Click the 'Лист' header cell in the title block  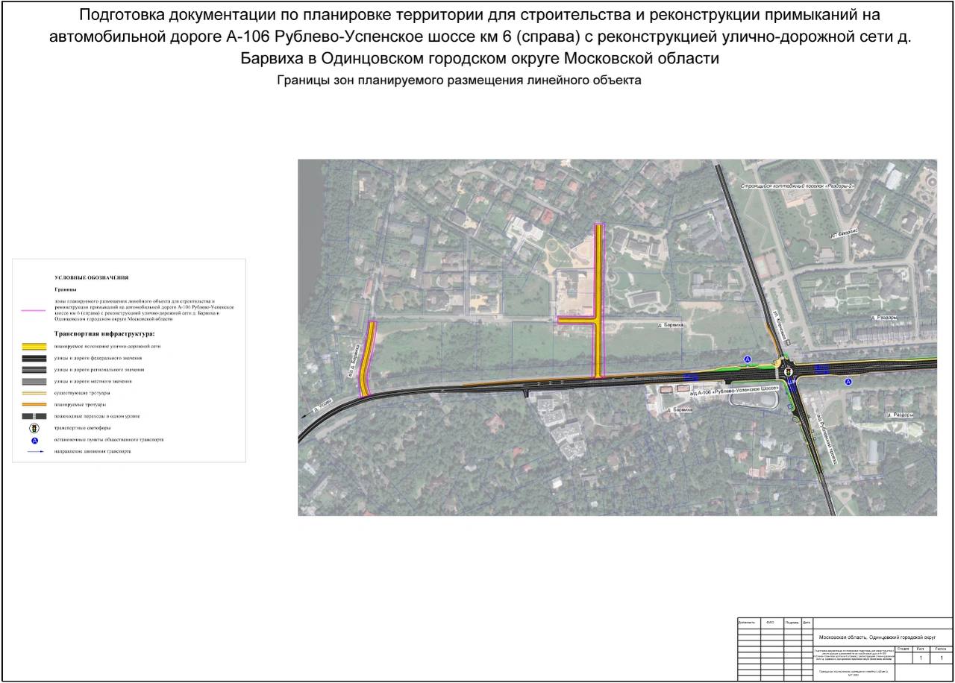[x=921, y=649]
